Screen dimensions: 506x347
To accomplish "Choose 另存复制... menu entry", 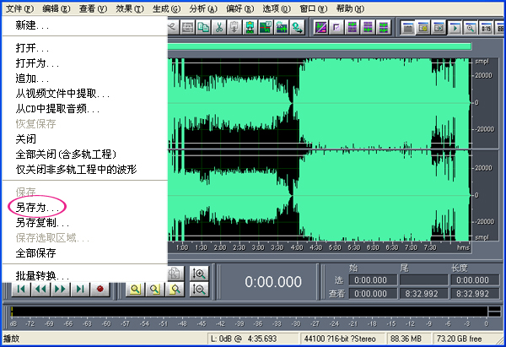I will (85, 223).
